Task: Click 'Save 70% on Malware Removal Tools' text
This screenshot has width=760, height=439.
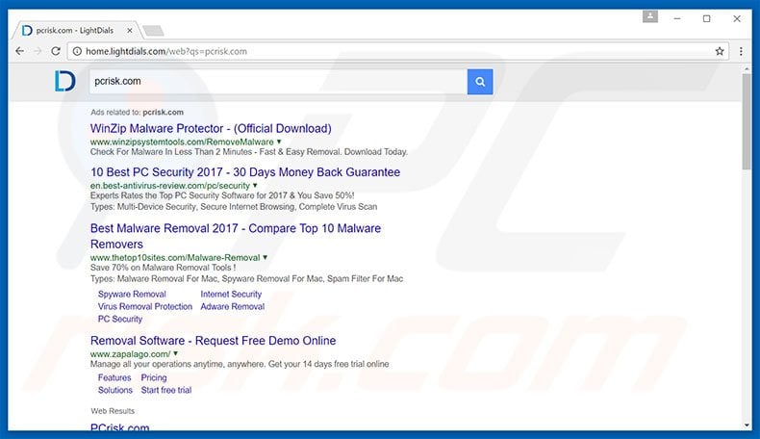Action: [163, 268]
